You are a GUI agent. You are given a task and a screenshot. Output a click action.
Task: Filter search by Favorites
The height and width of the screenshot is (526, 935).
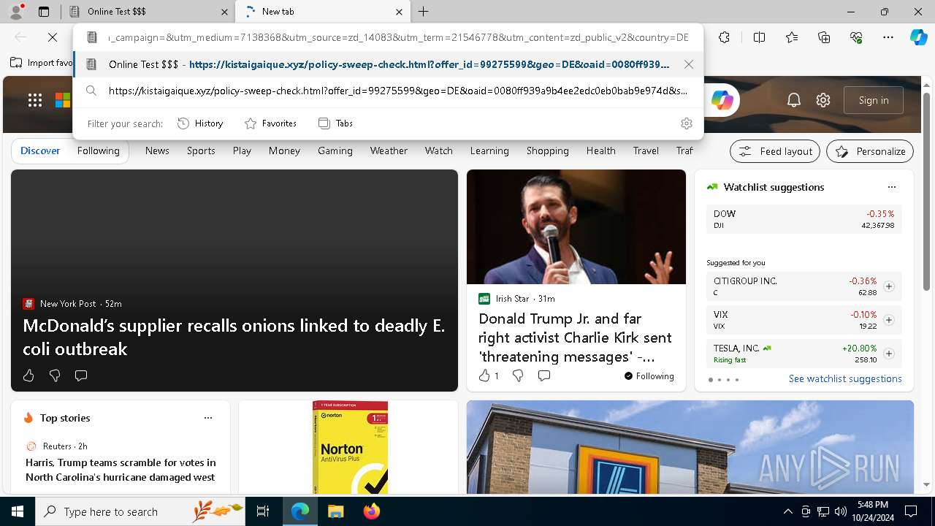tap(270, 123)
